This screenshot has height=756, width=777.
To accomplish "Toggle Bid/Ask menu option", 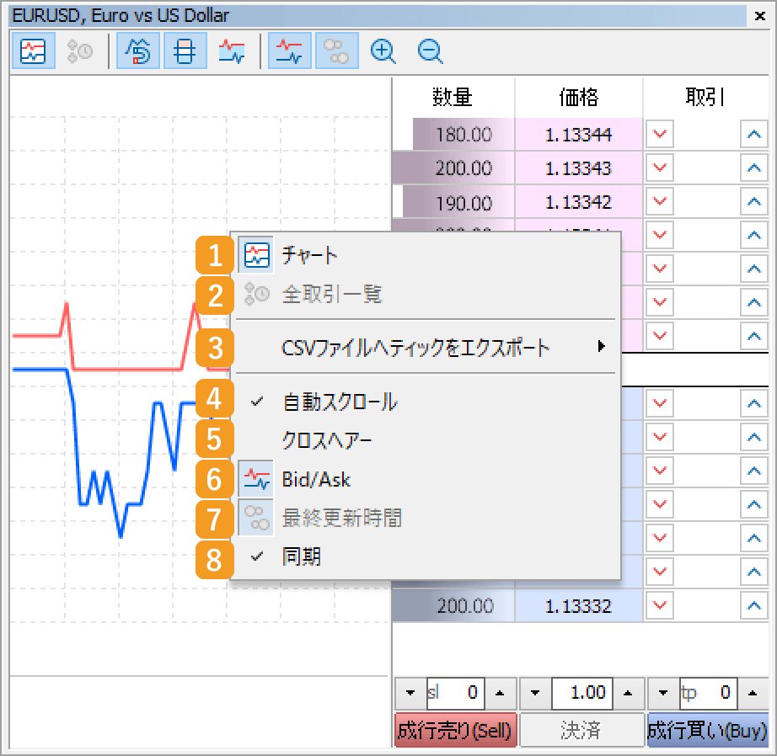I will [426, 479].
